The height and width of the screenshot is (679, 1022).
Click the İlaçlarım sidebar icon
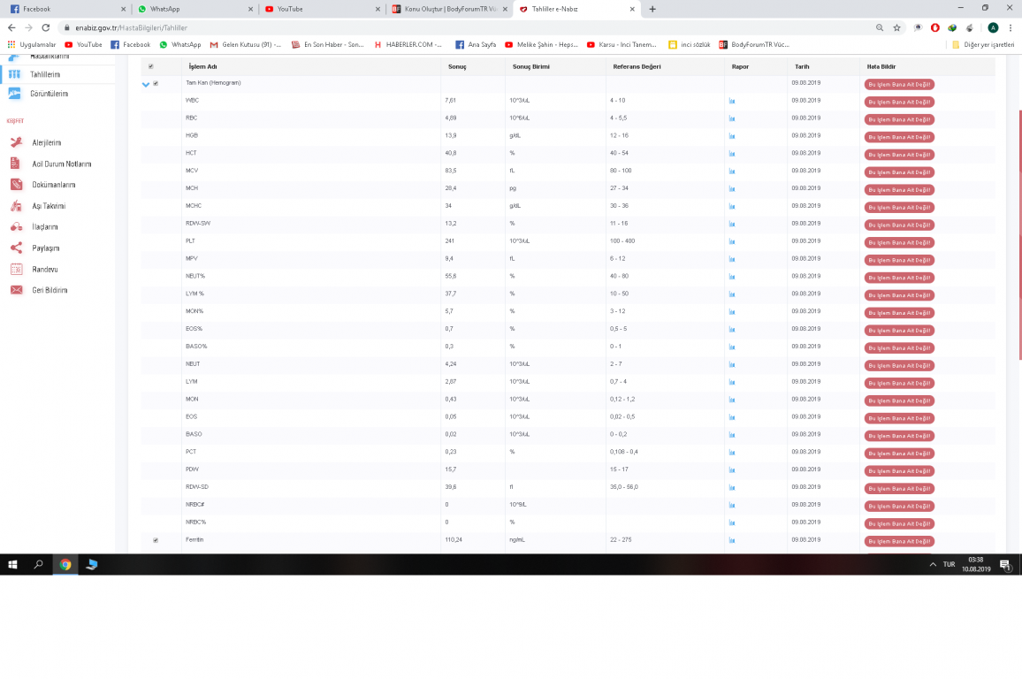(16, 226)
